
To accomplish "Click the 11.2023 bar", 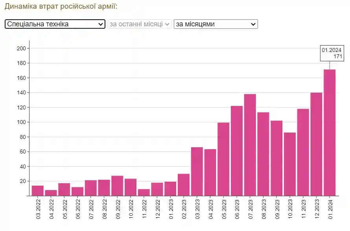I will pyautogui.click(x=303, y=152).
